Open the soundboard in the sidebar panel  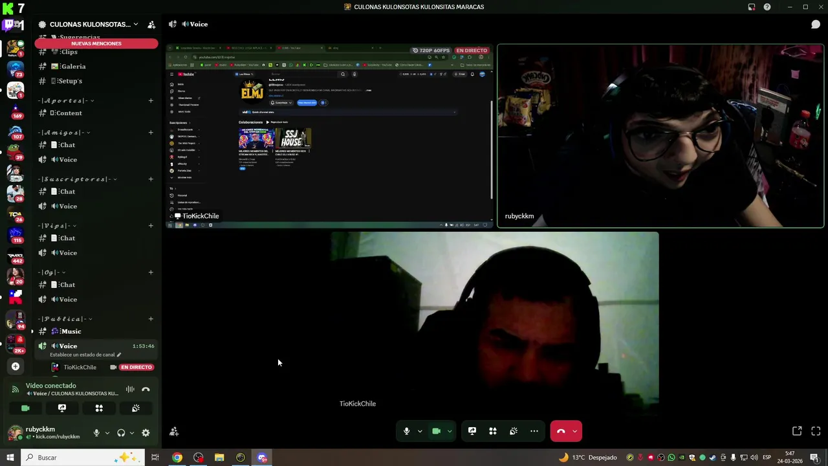[x=136, y=408]
